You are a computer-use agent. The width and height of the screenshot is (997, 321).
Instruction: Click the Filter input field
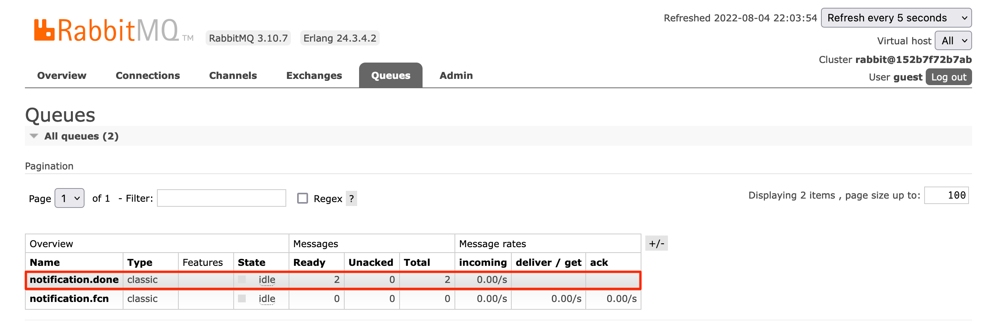click(221, 198)
